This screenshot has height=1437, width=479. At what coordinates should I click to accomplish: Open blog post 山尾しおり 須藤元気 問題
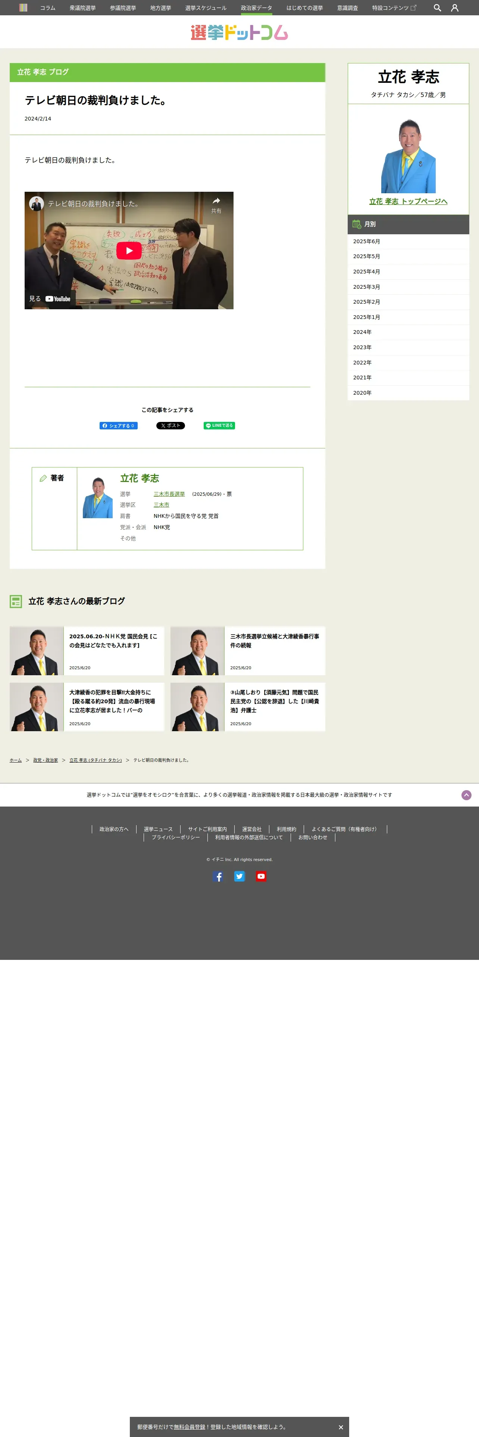click(x=248, y=707)
